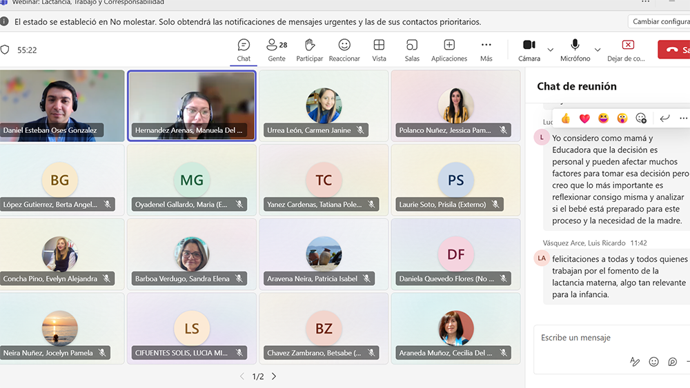The height and width of the screenshot is (388, 690).
Task: Reply to the message with the arrow icon
Action: (x=664, y=119)
